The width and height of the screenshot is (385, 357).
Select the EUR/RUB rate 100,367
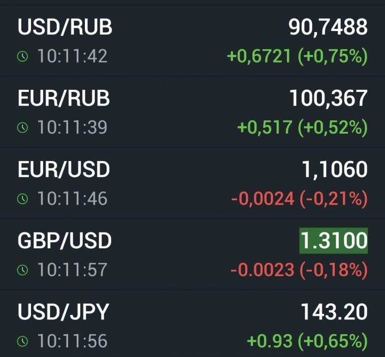click(328, 98)
